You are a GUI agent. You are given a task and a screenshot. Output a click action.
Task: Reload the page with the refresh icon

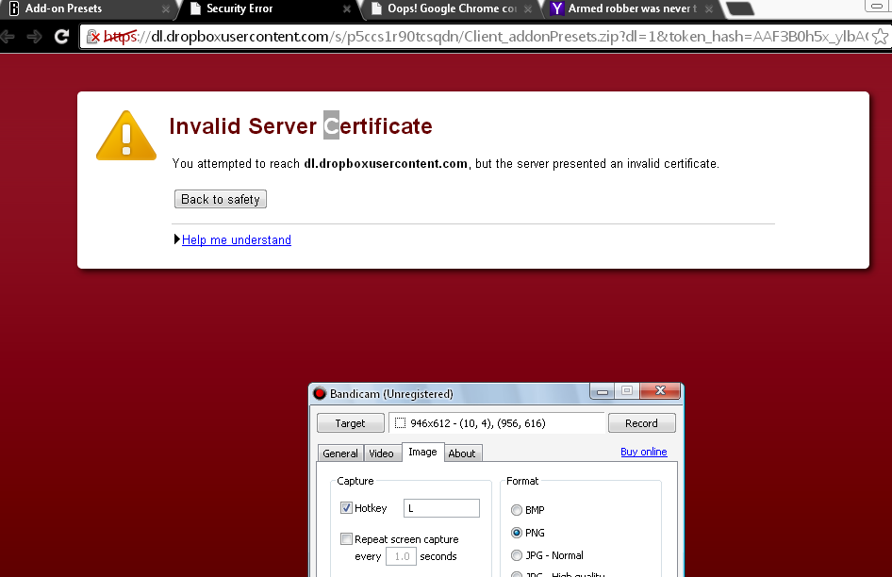point(61,37)
